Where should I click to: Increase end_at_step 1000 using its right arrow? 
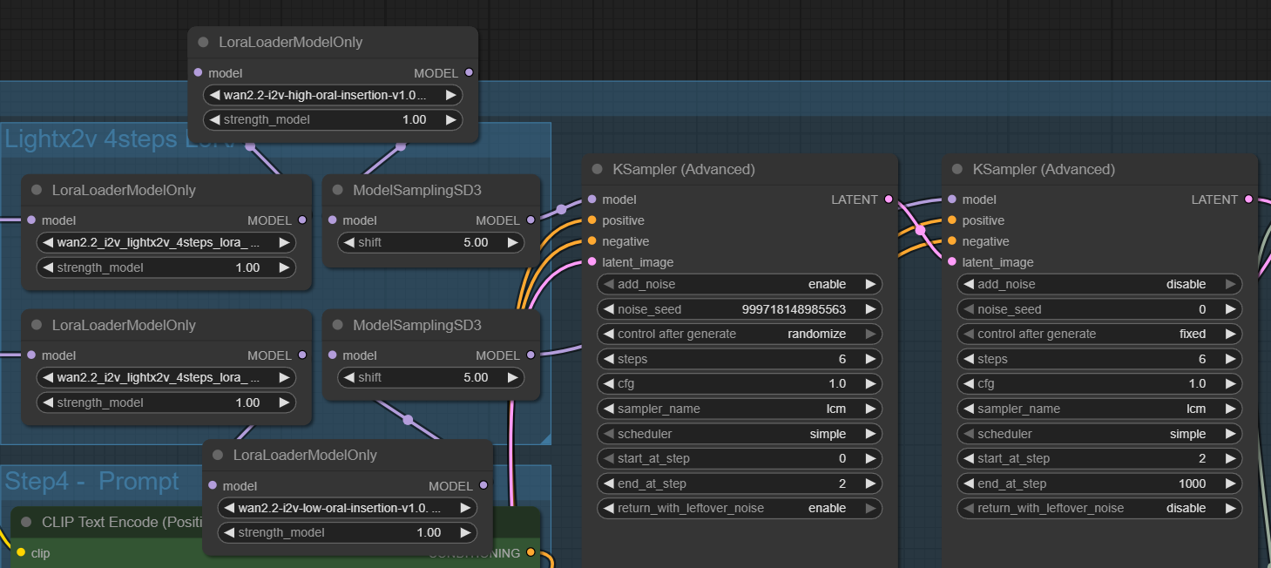(1229, 483)
